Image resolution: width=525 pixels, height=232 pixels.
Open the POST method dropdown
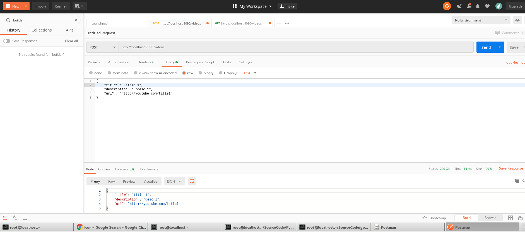(102, 47)
